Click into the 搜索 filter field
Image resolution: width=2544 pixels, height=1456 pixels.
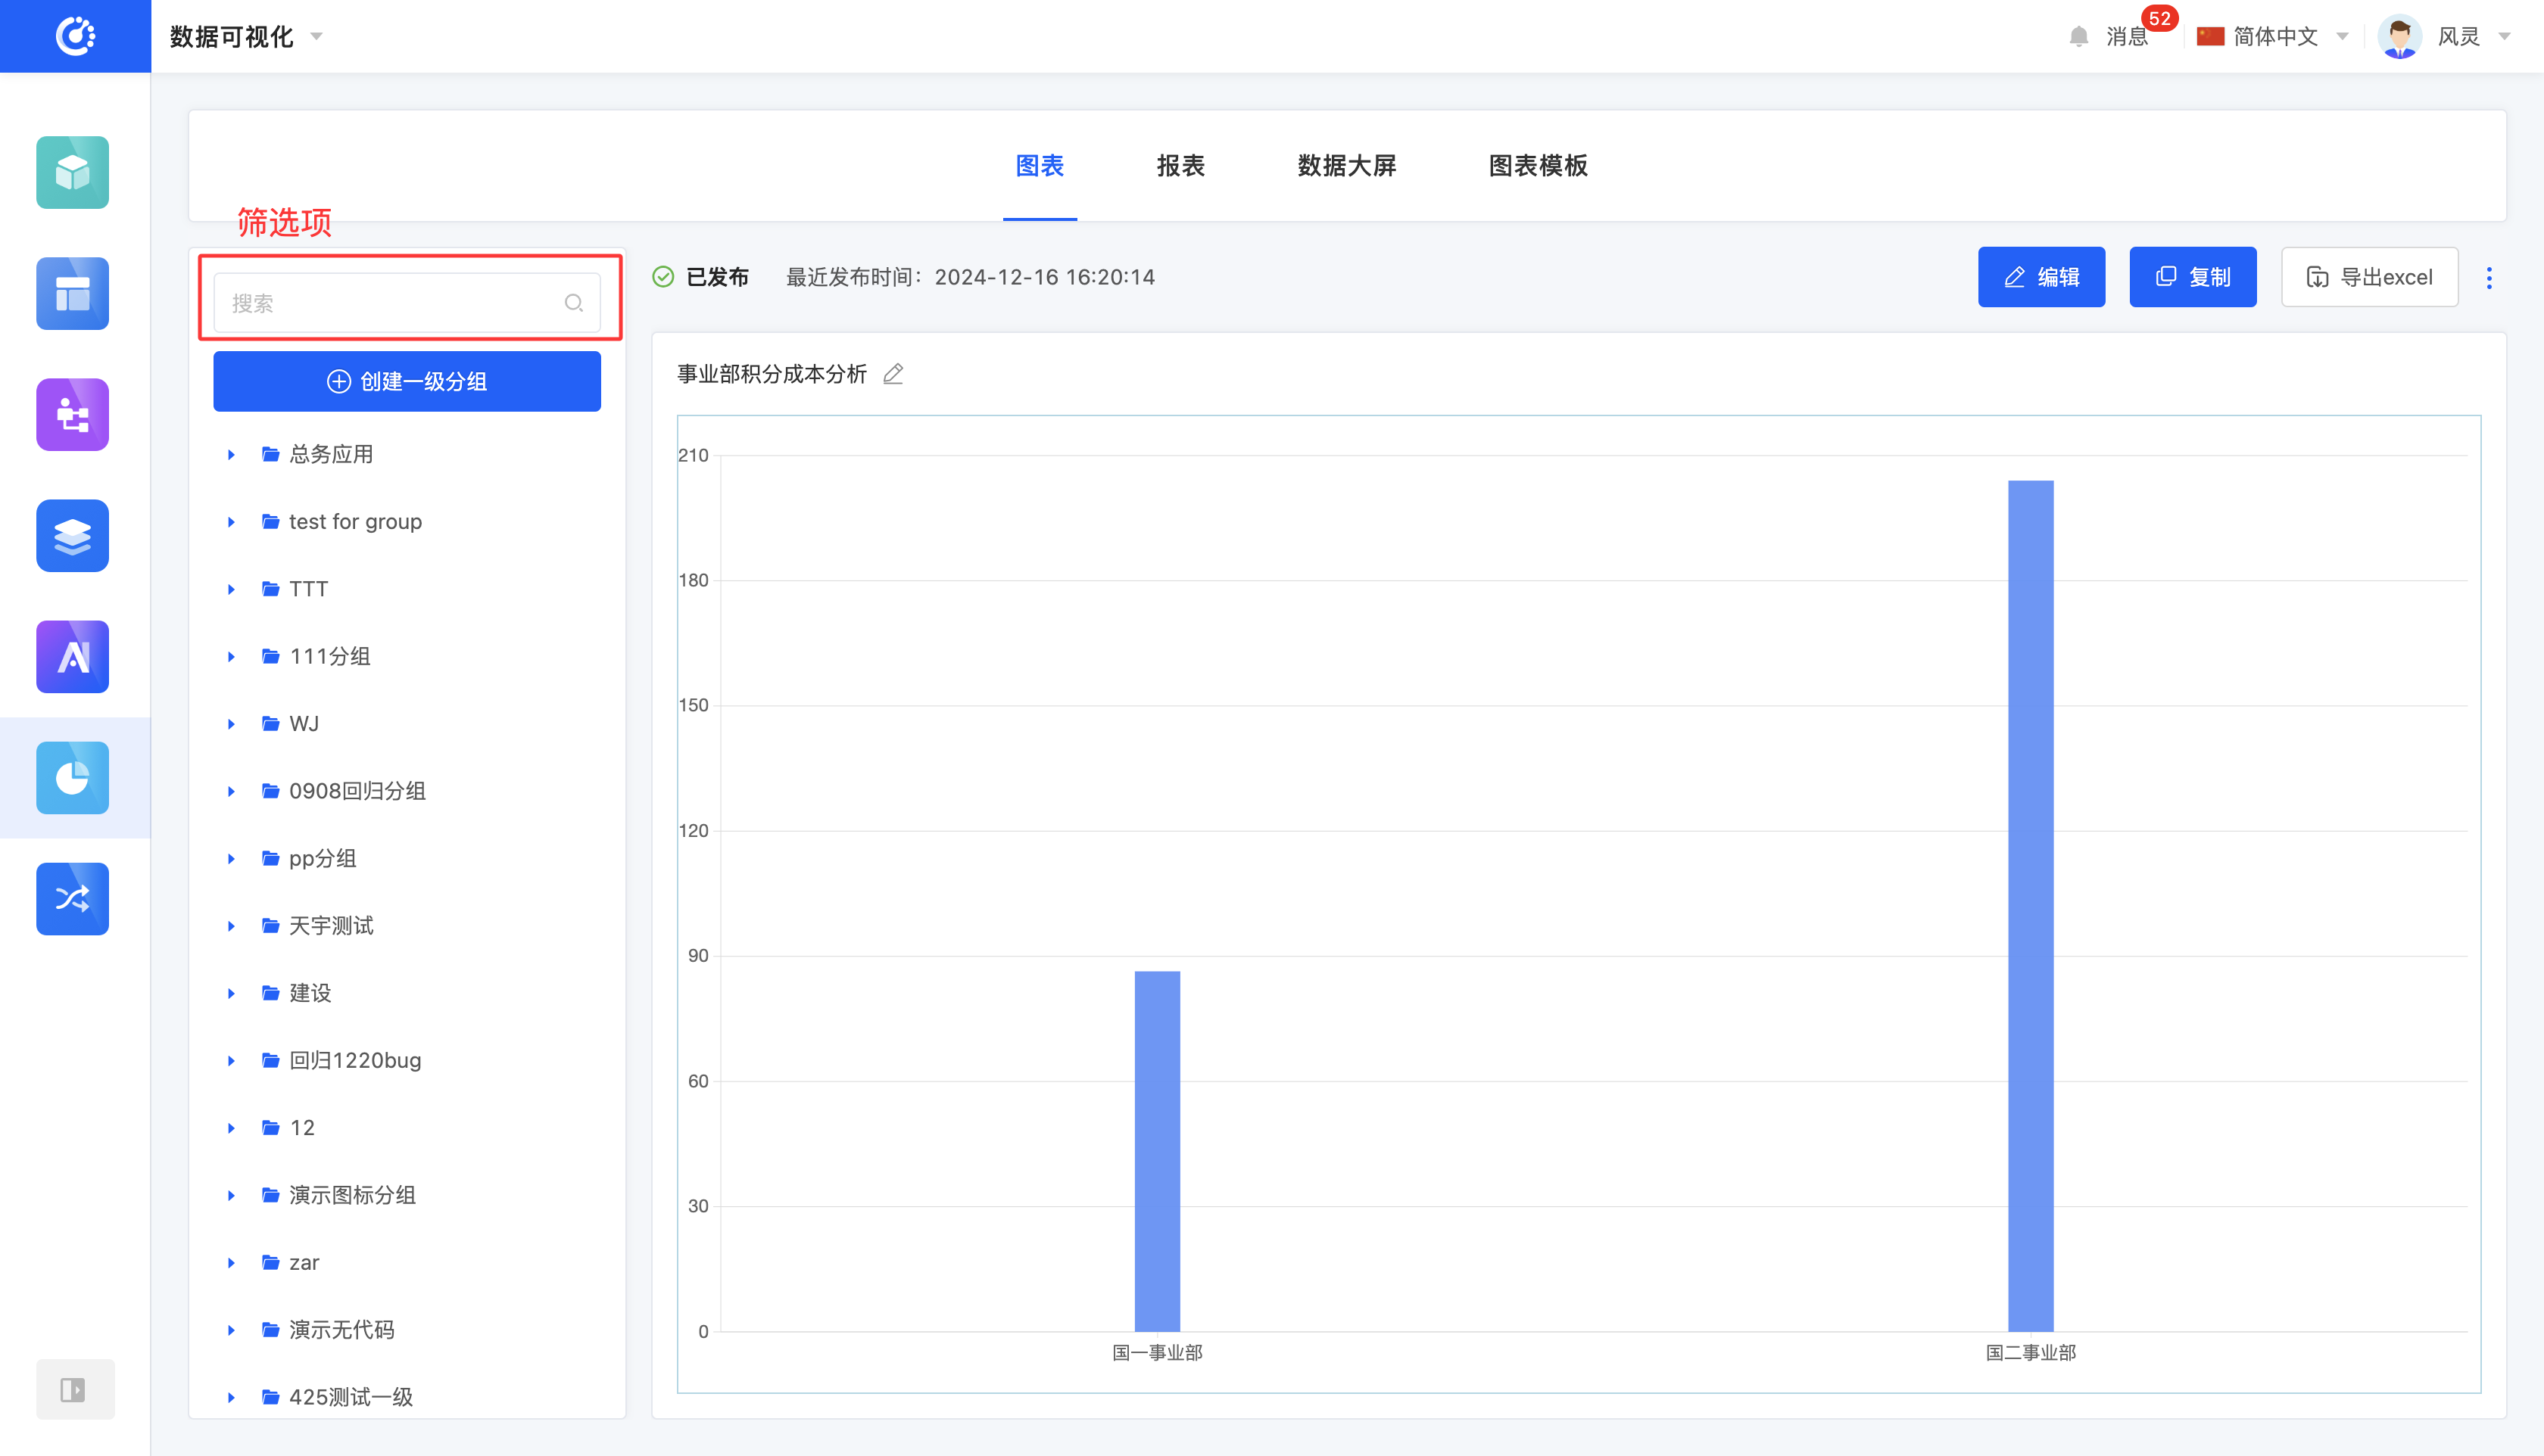pos(395,303)
